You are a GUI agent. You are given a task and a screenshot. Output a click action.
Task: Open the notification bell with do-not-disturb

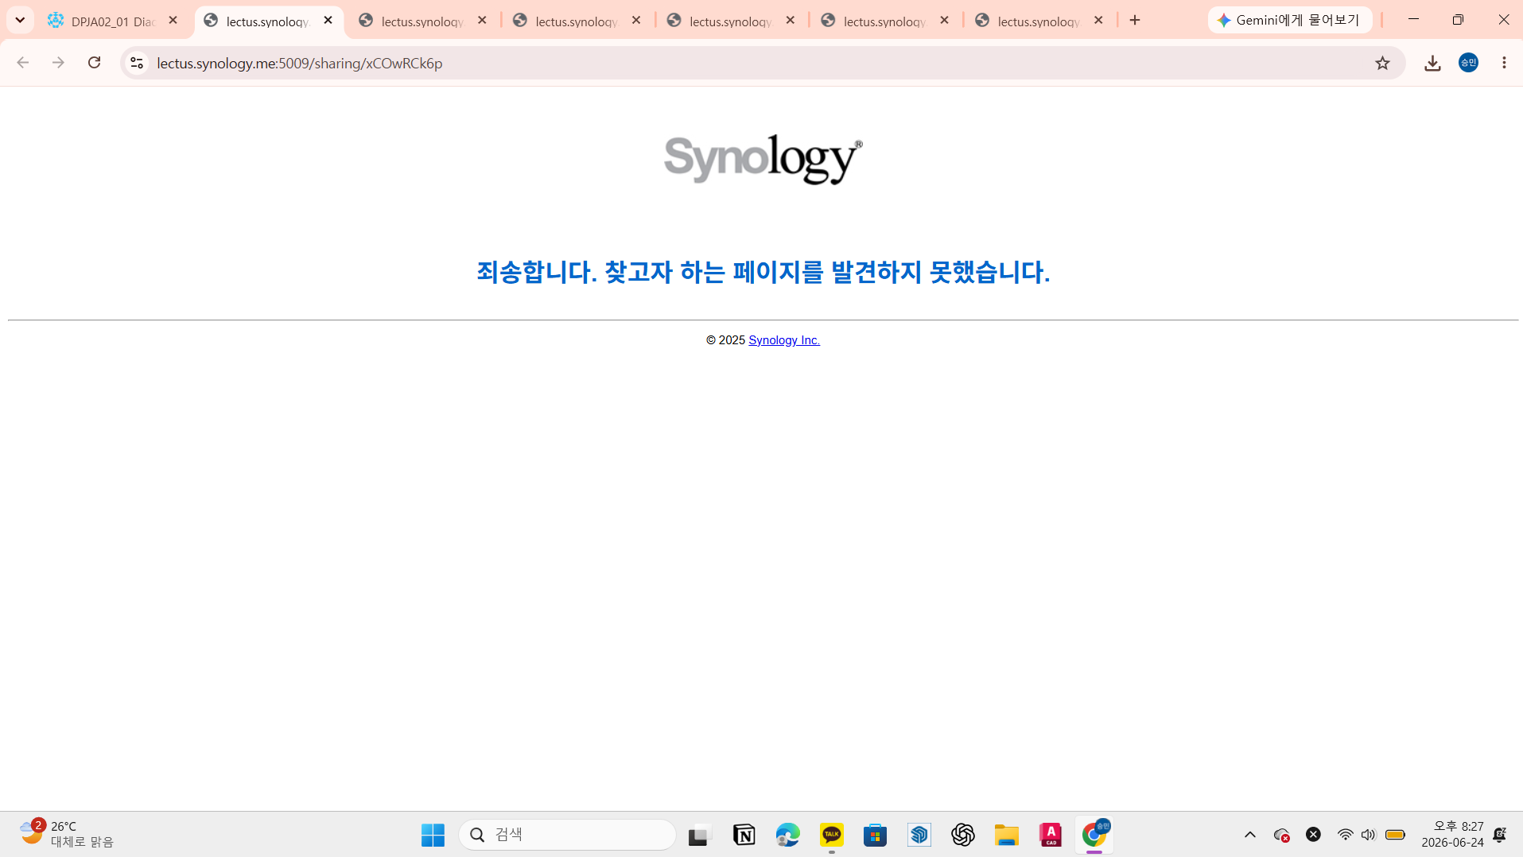(1499, 835)
